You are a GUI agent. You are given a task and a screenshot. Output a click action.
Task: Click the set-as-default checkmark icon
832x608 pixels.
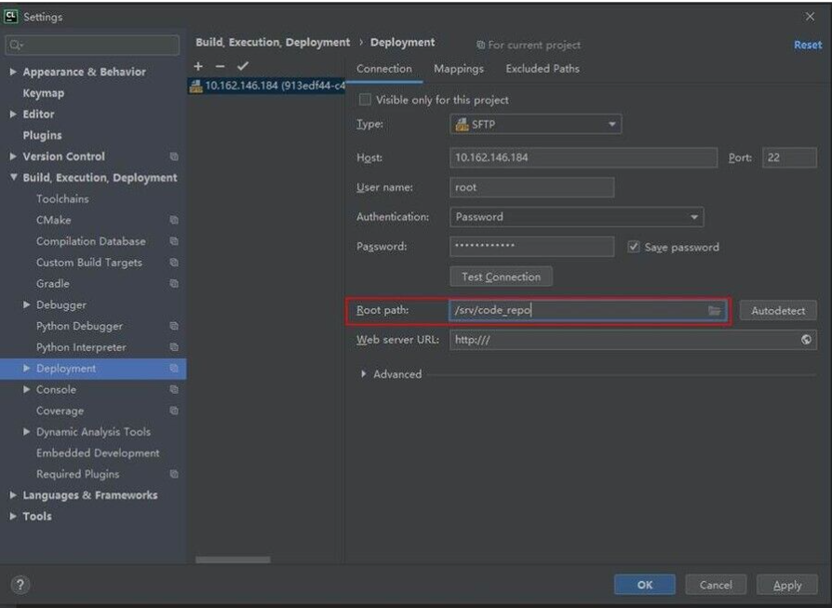(x=243, y=66)
